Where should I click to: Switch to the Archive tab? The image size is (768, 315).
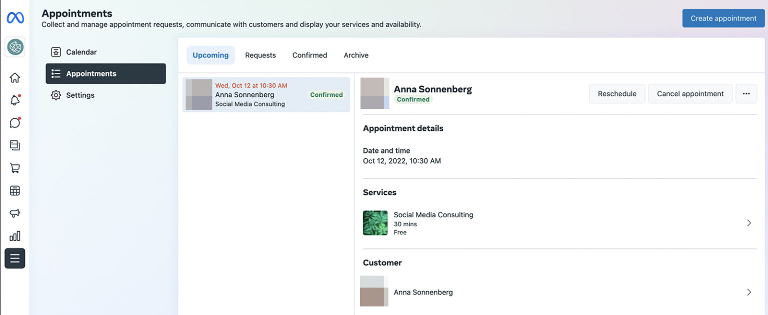(x=355, y=55)
